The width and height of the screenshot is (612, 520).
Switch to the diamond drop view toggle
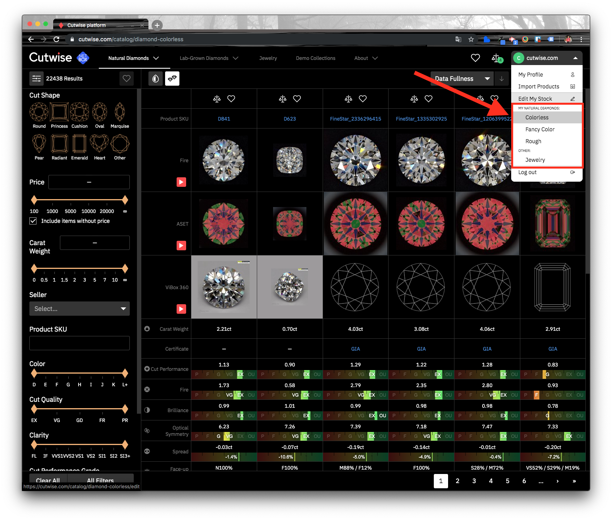[156, 79]
